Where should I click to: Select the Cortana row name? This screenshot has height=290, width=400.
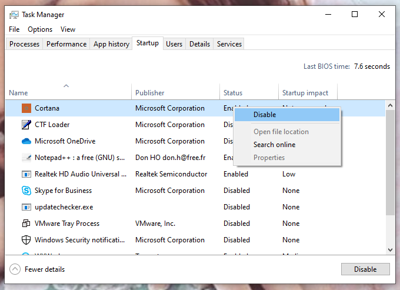pyautogui.click(x=47, y=108)
